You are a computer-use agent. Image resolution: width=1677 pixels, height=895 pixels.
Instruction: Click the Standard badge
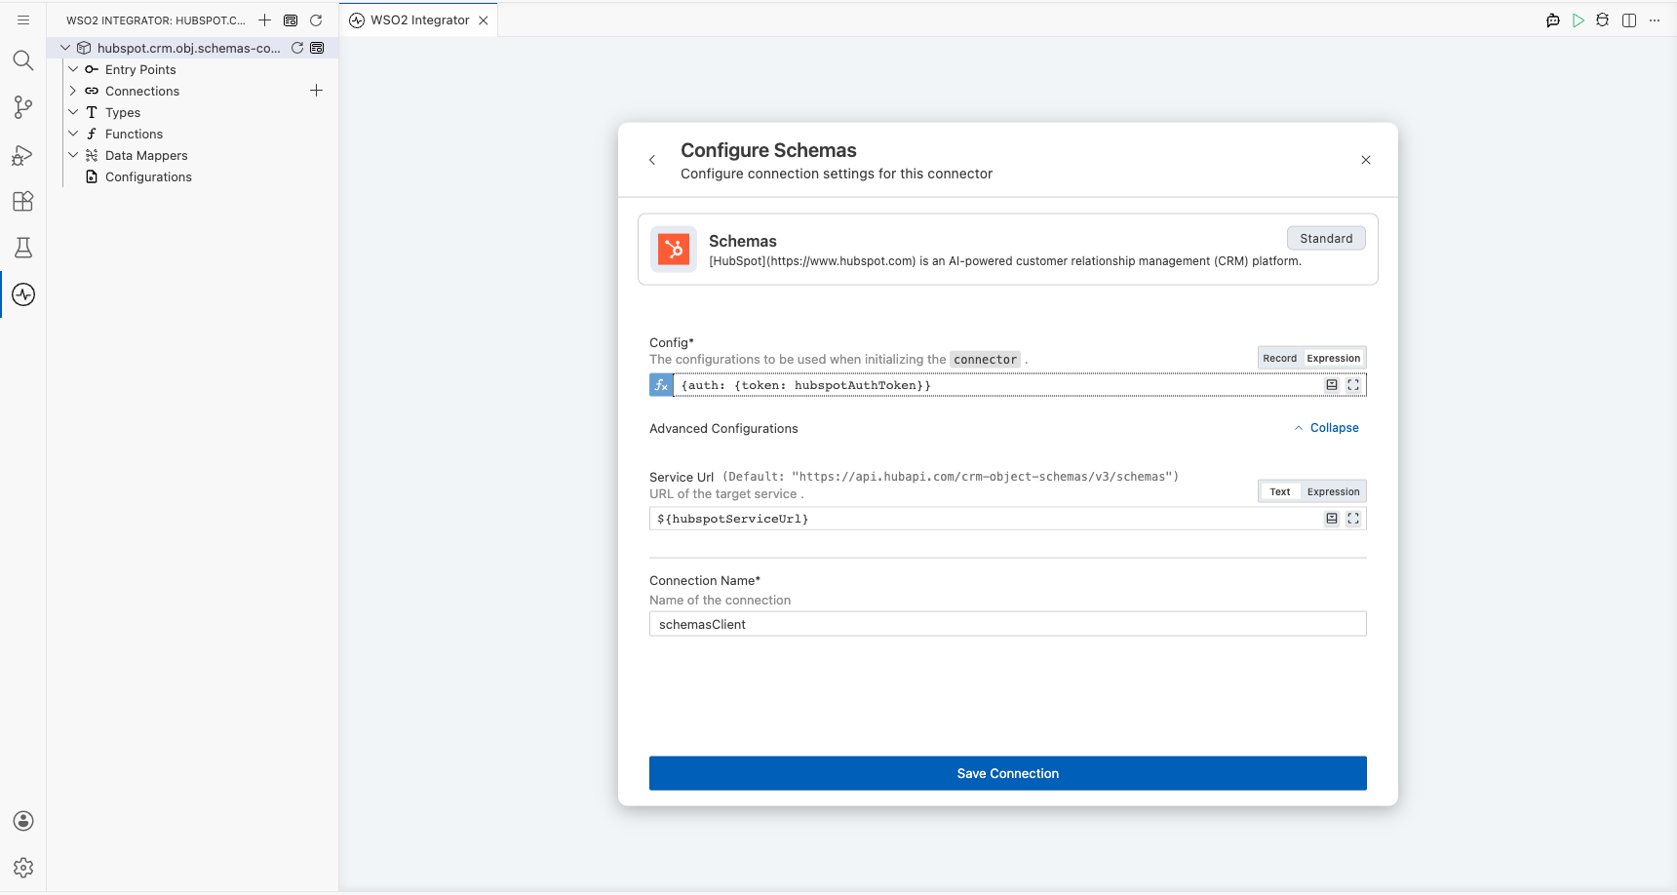click(1326, 238)
